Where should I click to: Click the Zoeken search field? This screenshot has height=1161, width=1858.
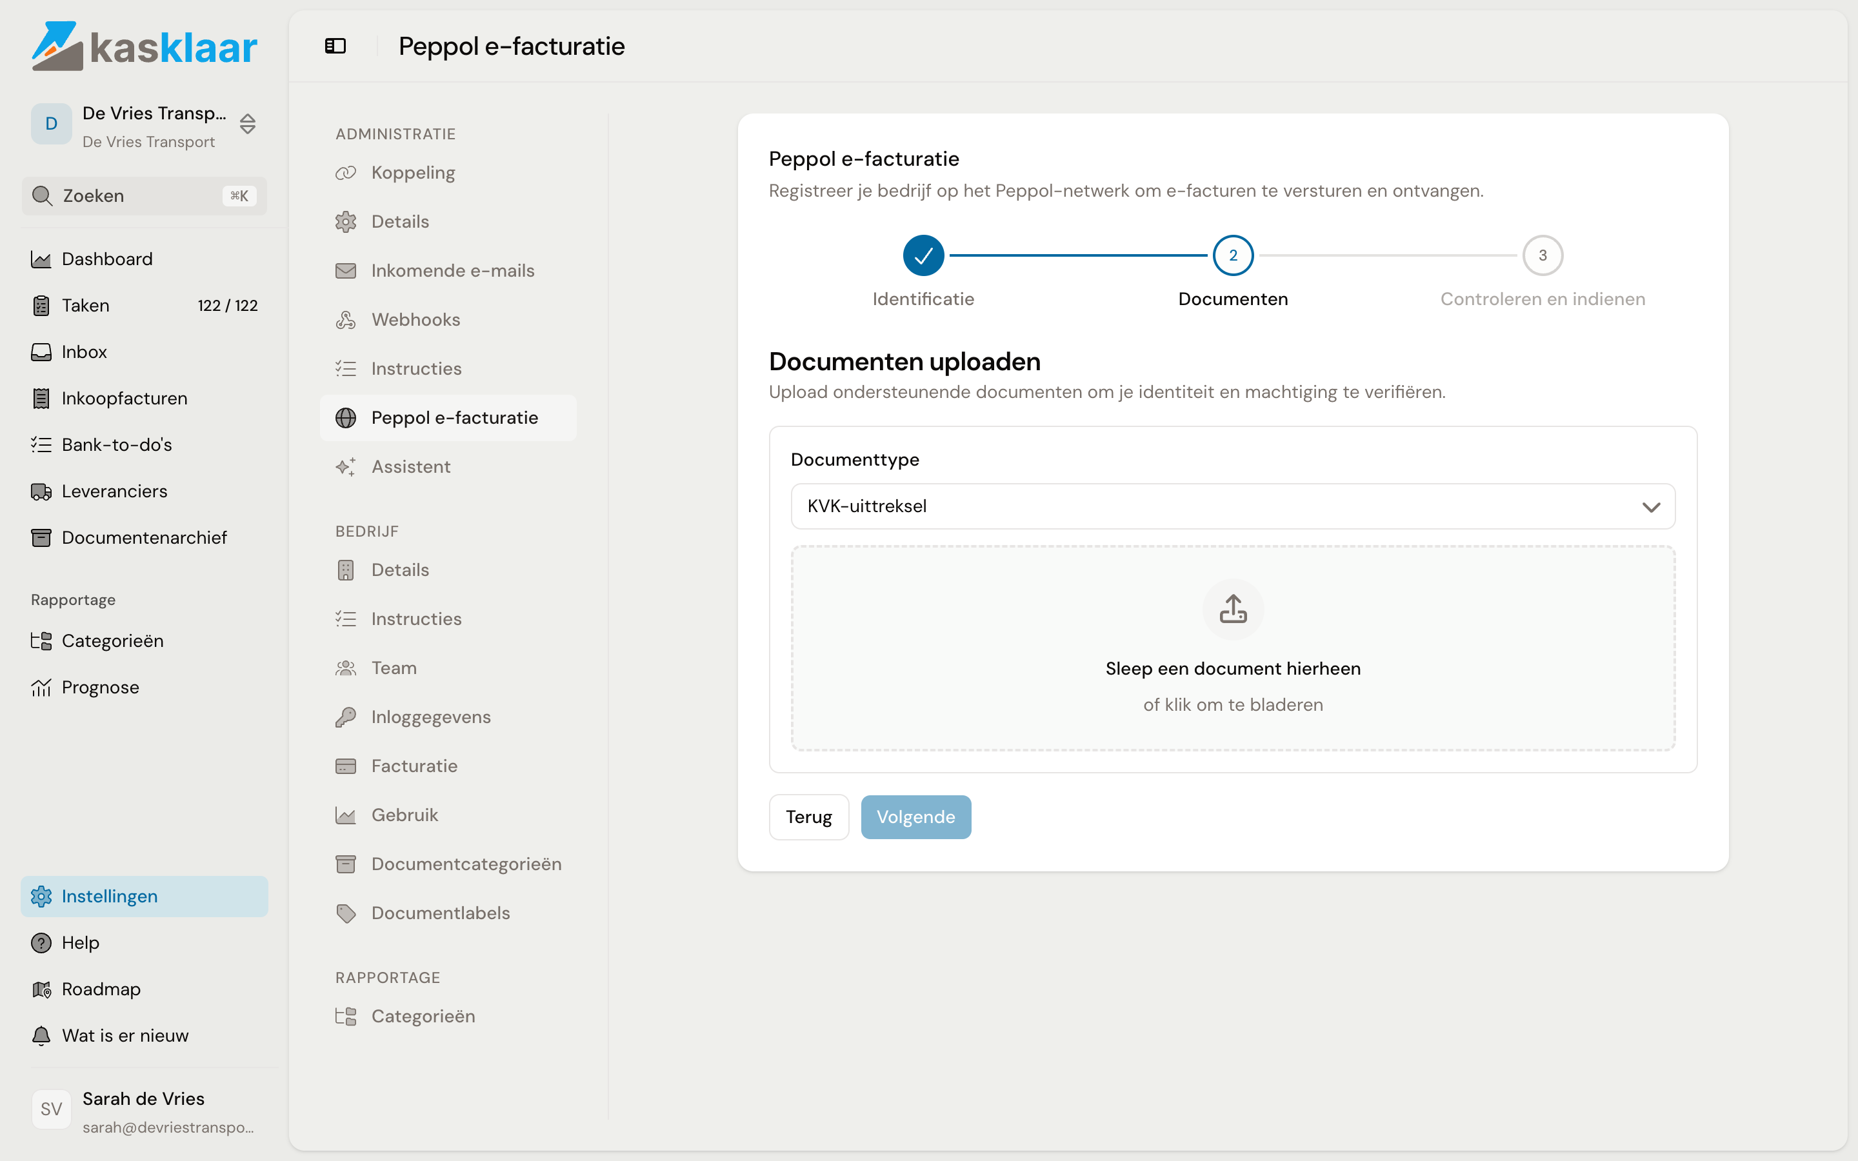point(145,196)
